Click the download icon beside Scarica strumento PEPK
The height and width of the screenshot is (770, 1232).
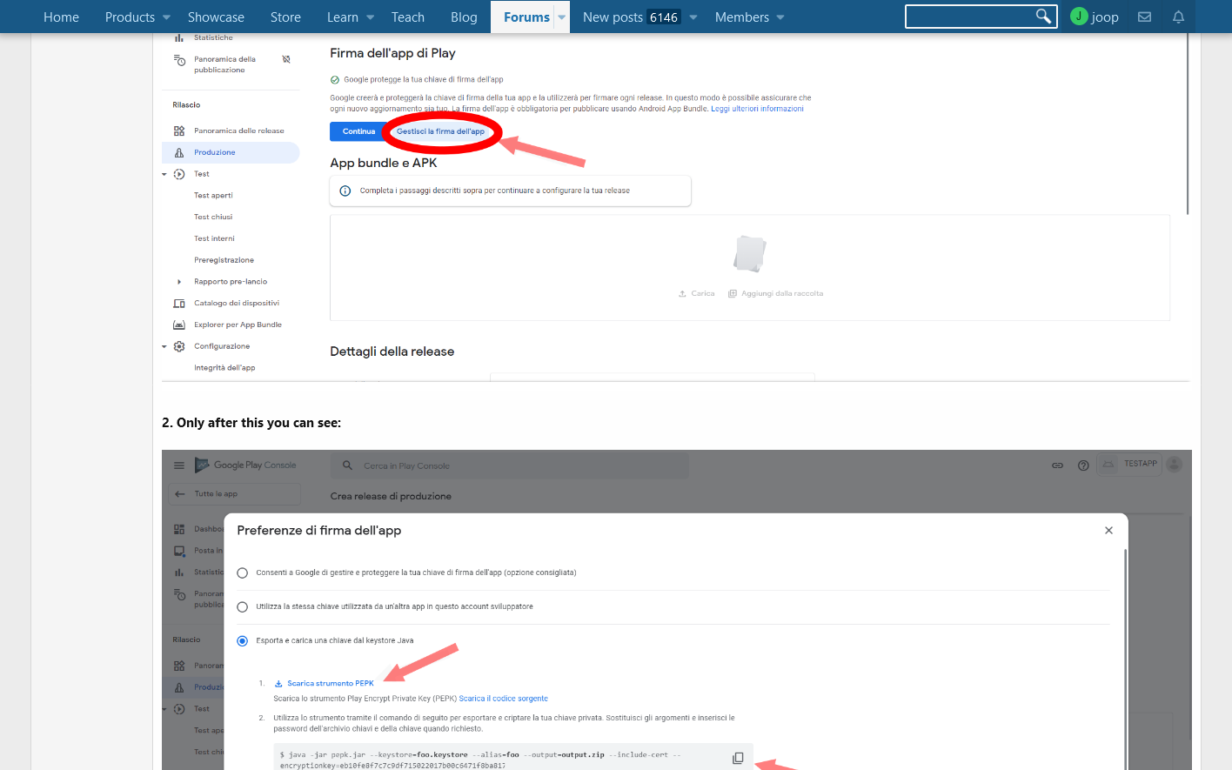(x=279, y=683)
